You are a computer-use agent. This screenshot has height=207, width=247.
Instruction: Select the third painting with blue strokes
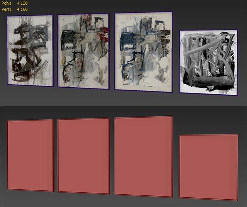point(144,52)
